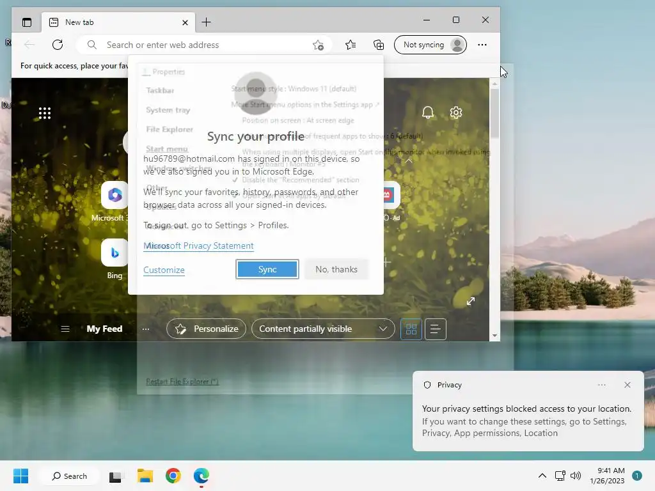
Task: Click the Customize link in sync dialog
Action: coord(164,270)
